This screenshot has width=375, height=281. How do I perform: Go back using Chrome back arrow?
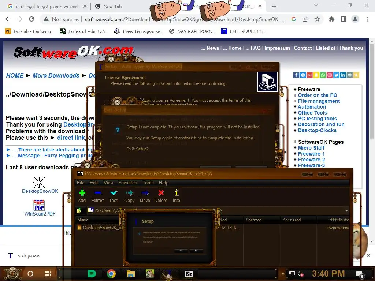pyautogui.click(x=8, y=19)
